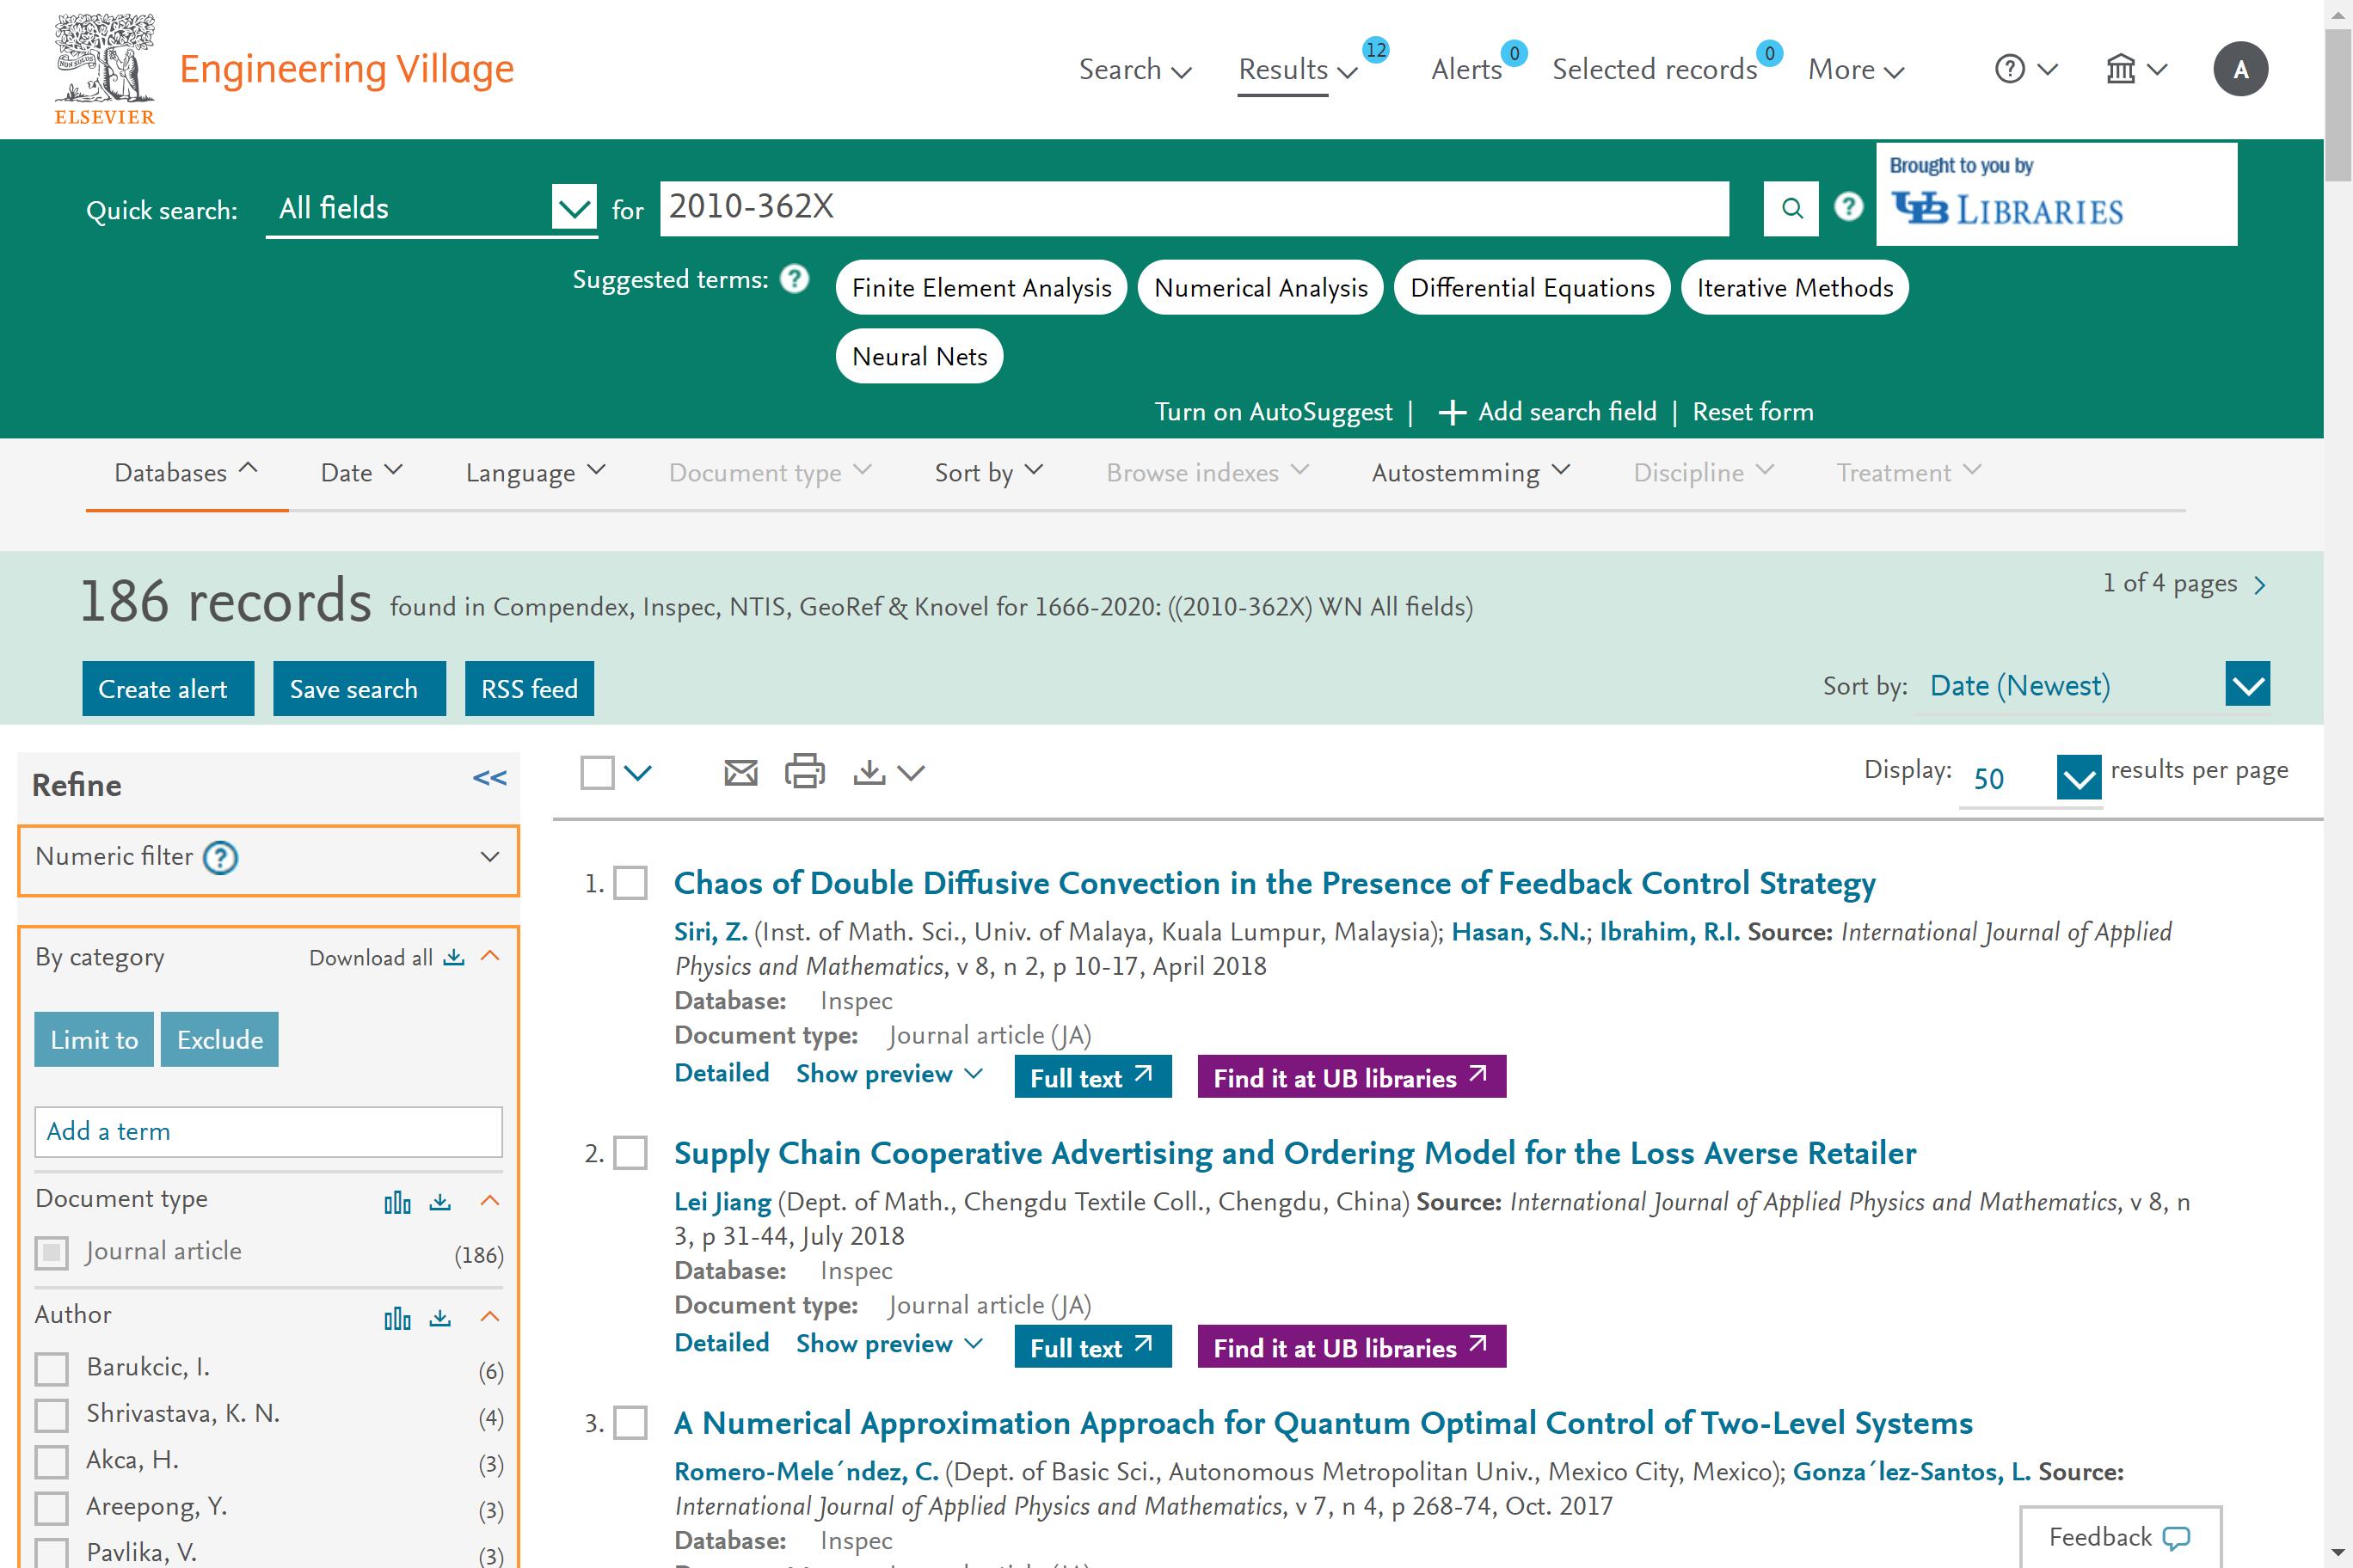The width and height of the screenshot is (2353, 1568).
Task: Open the search help question mark icon
Action: coord(1848,207)
